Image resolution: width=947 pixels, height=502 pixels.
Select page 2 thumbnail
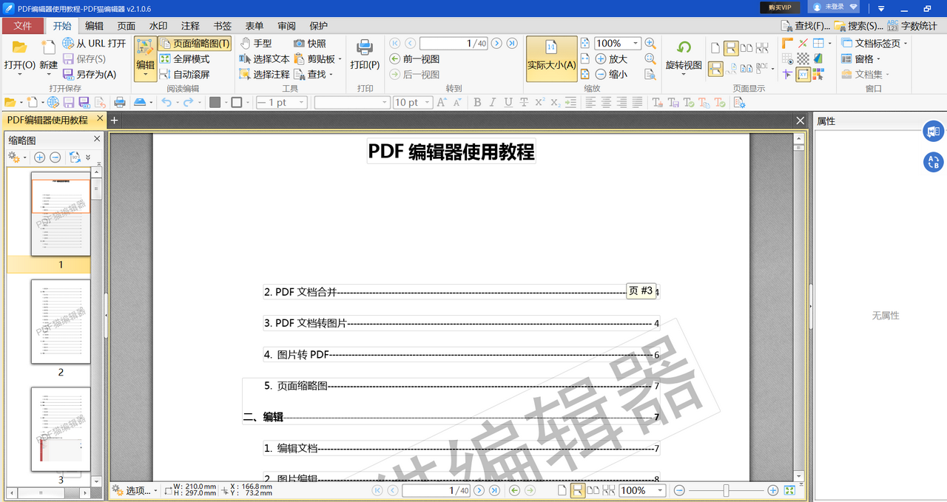(61, 322)
